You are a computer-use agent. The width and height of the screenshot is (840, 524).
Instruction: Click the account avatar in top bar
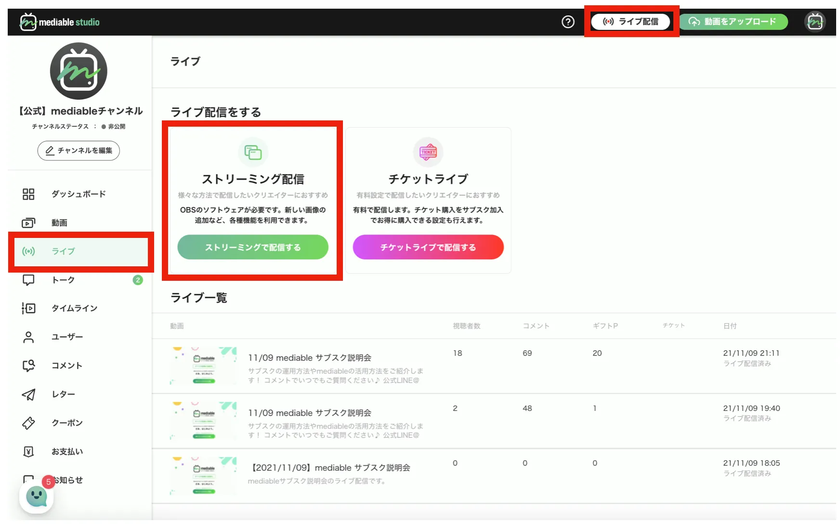click(815, 22)
